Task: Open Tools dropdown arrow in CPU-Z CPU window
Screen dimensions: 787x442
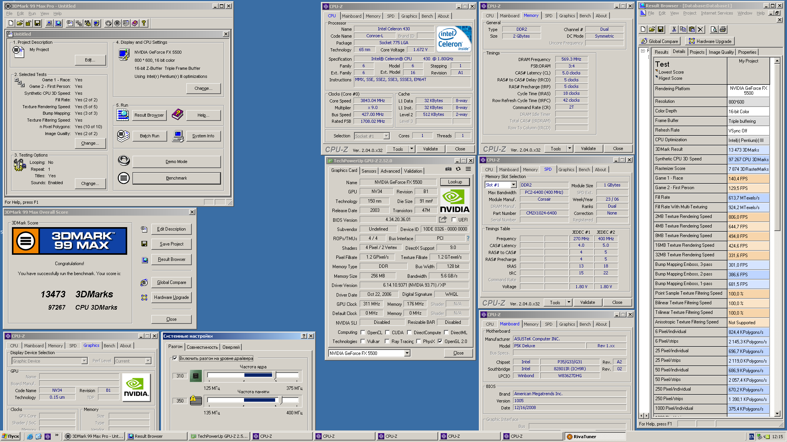Action: pos(411,148)
